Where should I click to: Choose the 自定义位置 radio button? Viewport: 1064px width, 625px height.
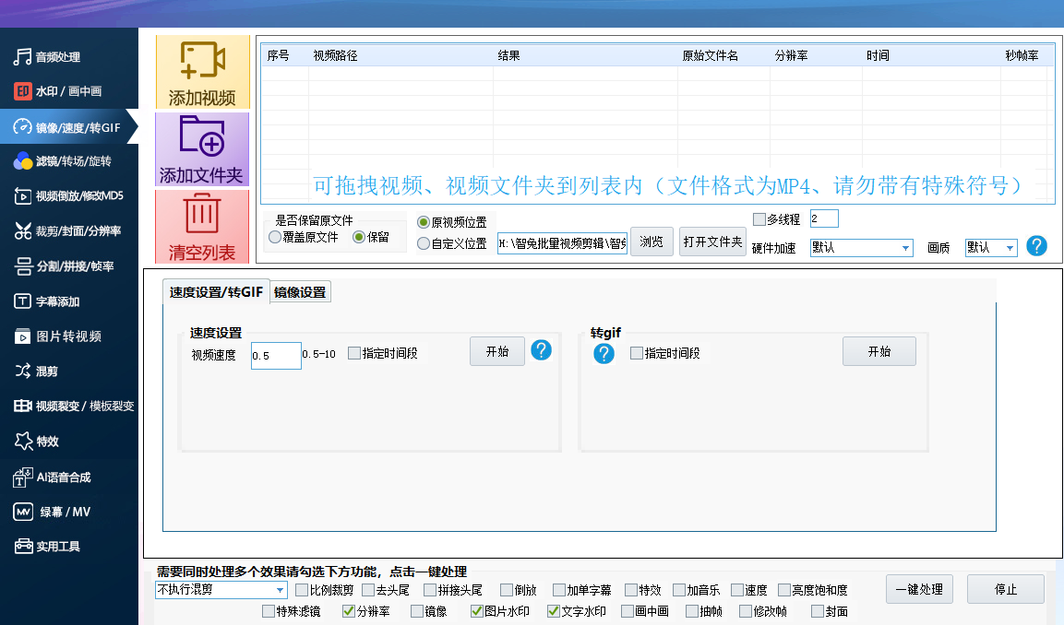click(x=424, y=244)
